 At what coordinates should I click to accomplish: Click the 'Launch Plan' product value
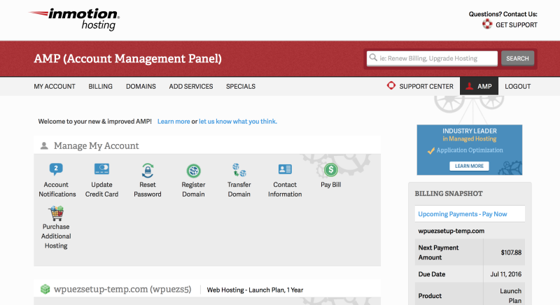point(511,296)
